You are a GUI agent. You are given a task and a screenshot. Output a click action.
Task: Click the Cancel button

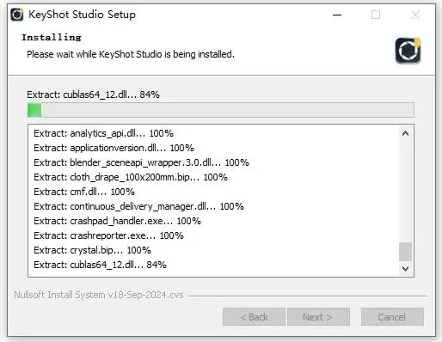pyautogui.click(x=392, y=317)
